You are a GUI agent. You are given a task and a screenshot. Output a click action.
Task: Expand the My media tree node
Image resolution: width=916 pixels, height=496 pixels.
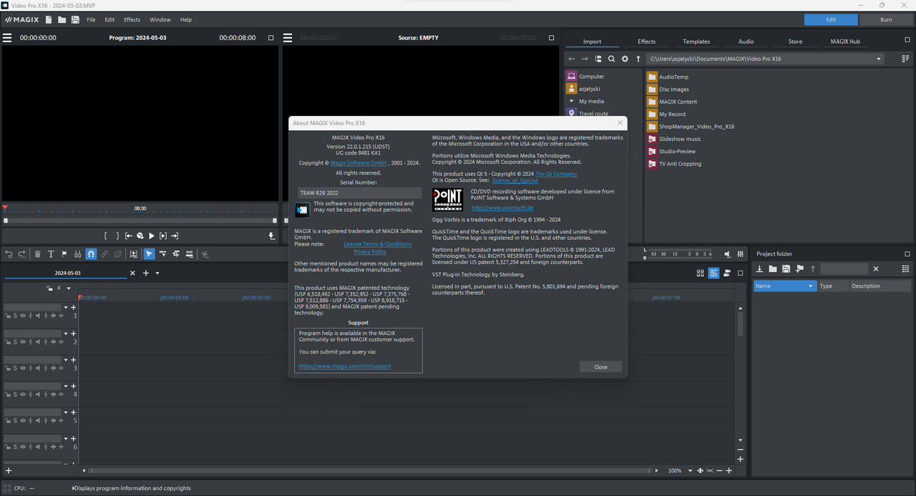[x=571, y=101]
